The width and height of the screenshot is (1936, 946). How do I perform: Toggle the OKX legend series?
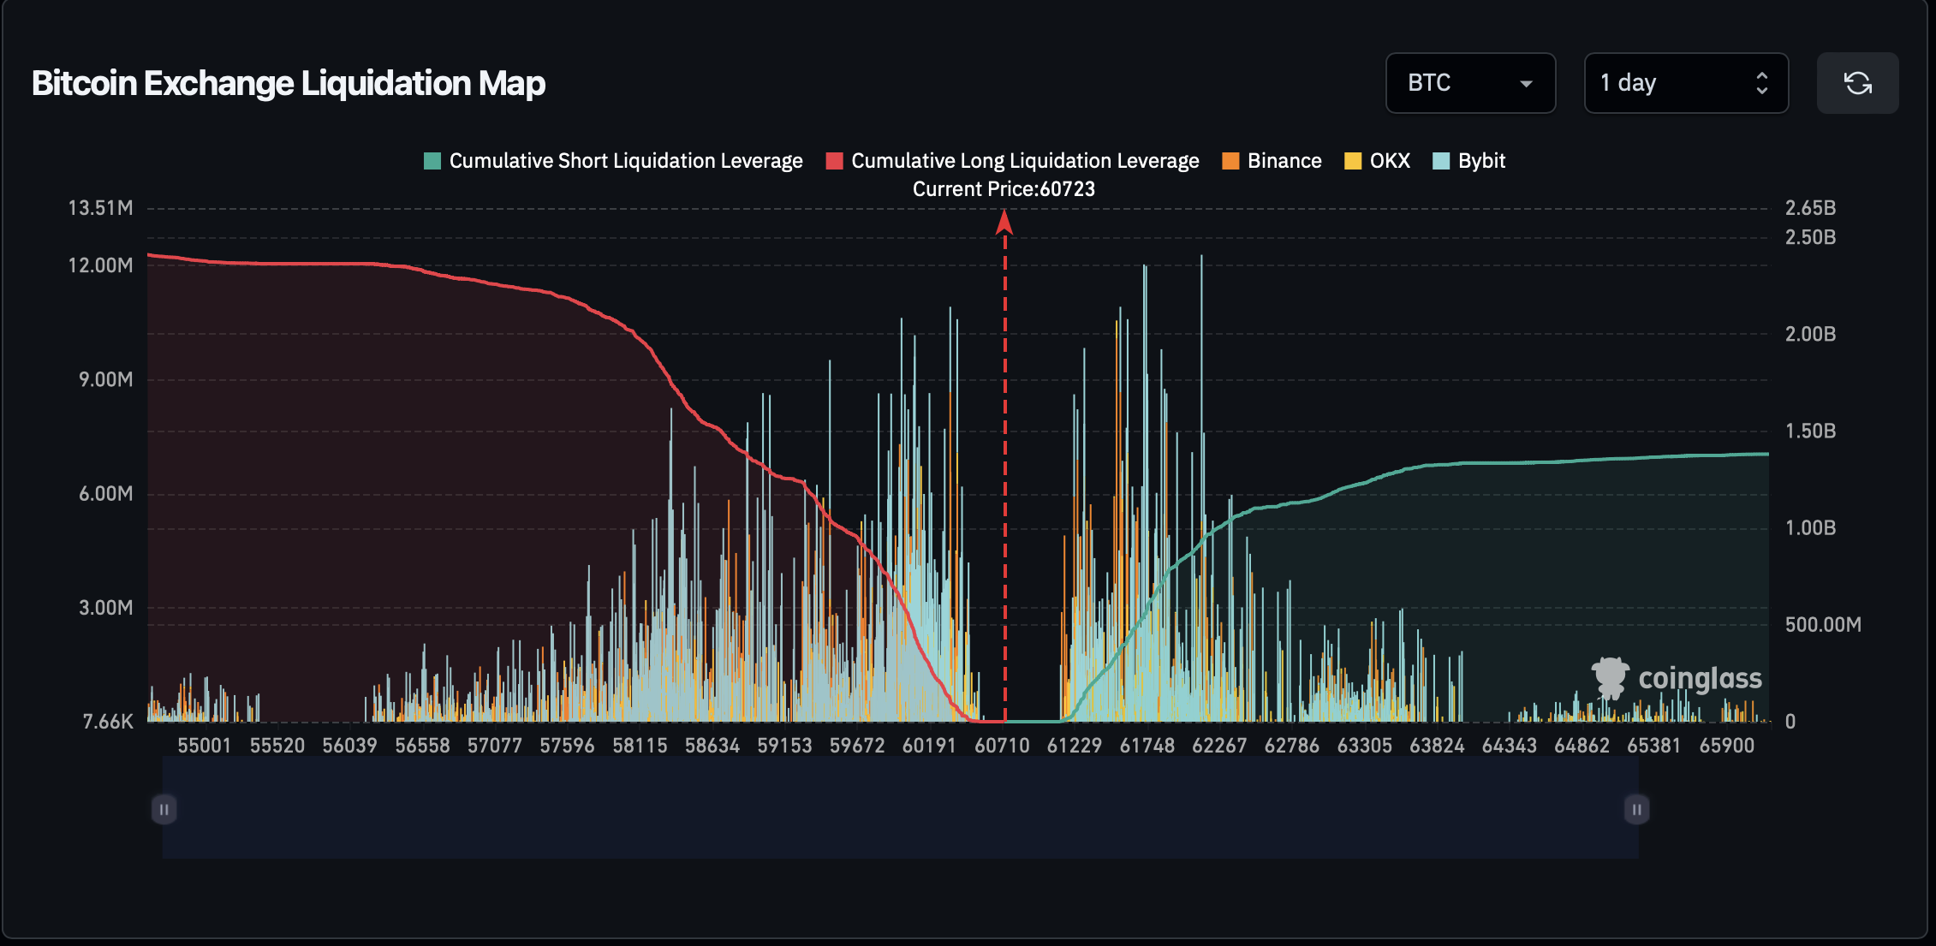pos(1377,161)
